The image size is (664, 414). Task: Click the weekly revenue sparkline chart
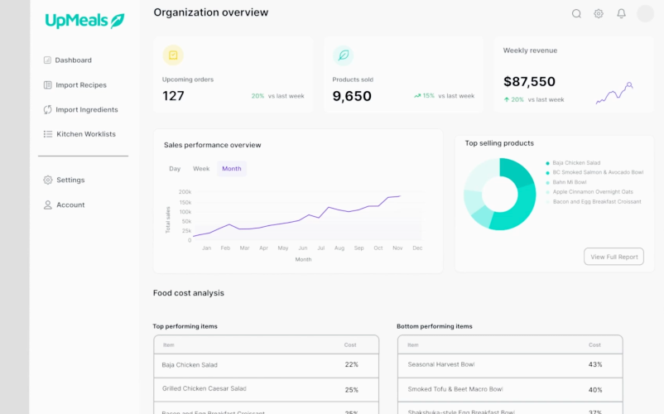point(614,93)
